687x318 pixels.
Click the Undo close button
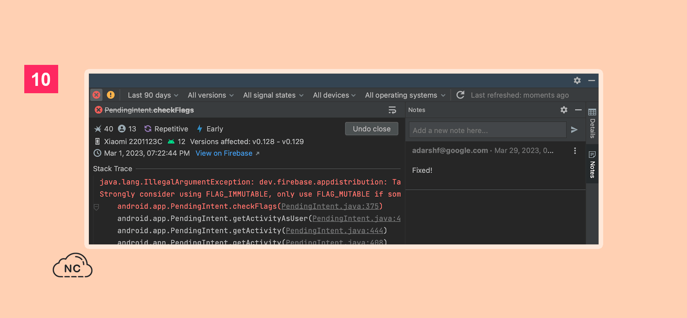coord(372,129)
